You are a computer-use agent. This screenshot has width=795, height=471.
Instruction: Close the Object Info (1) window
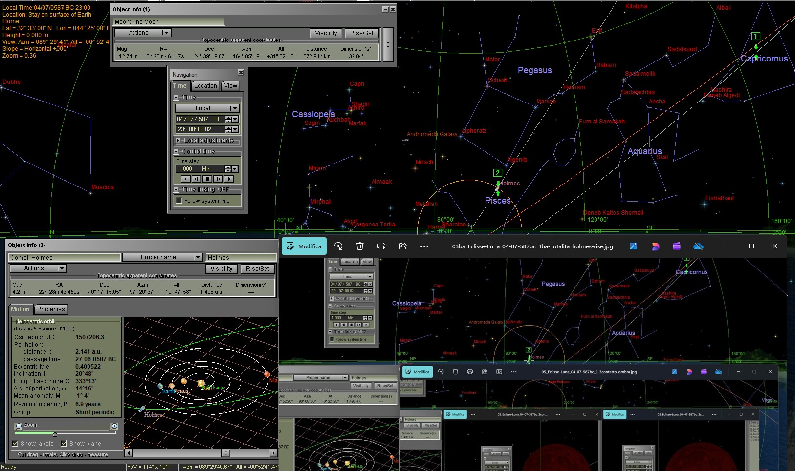[393, 9]
